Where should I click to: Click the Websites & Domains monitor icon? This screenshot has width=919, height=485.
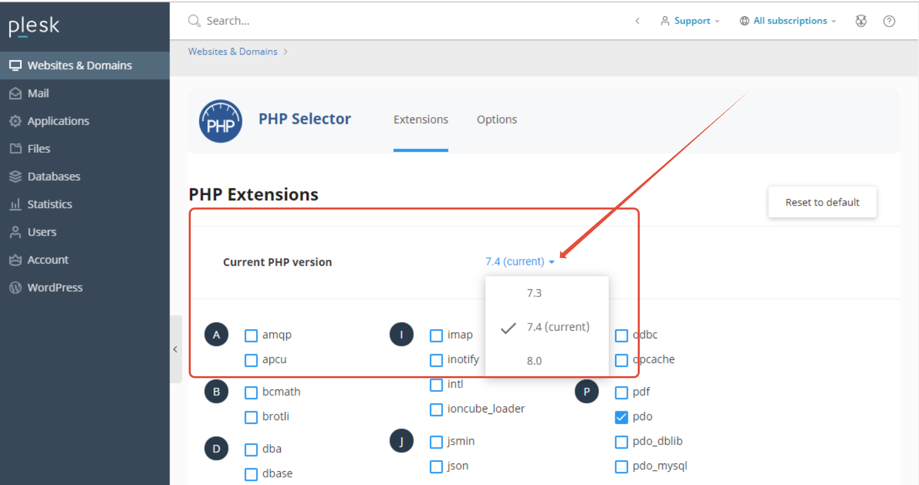point(15,65)
